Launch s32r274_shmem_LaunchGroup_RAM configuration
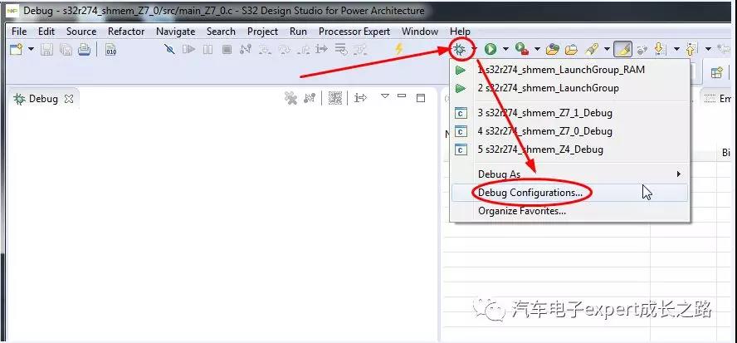737x343 pixels. coord(561,70)
